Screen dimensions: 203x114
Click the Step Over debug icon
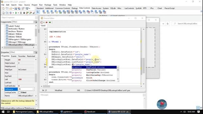click(31, 13)
